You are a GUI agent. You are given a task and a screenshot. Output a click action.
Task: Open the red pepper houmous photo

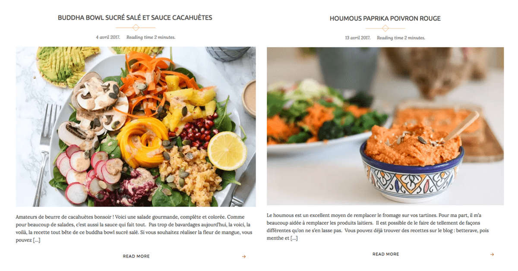tap(385, 126)
